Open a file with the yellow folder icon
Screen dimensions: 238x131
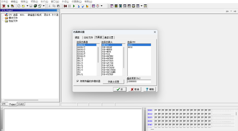tap(23, 6)
